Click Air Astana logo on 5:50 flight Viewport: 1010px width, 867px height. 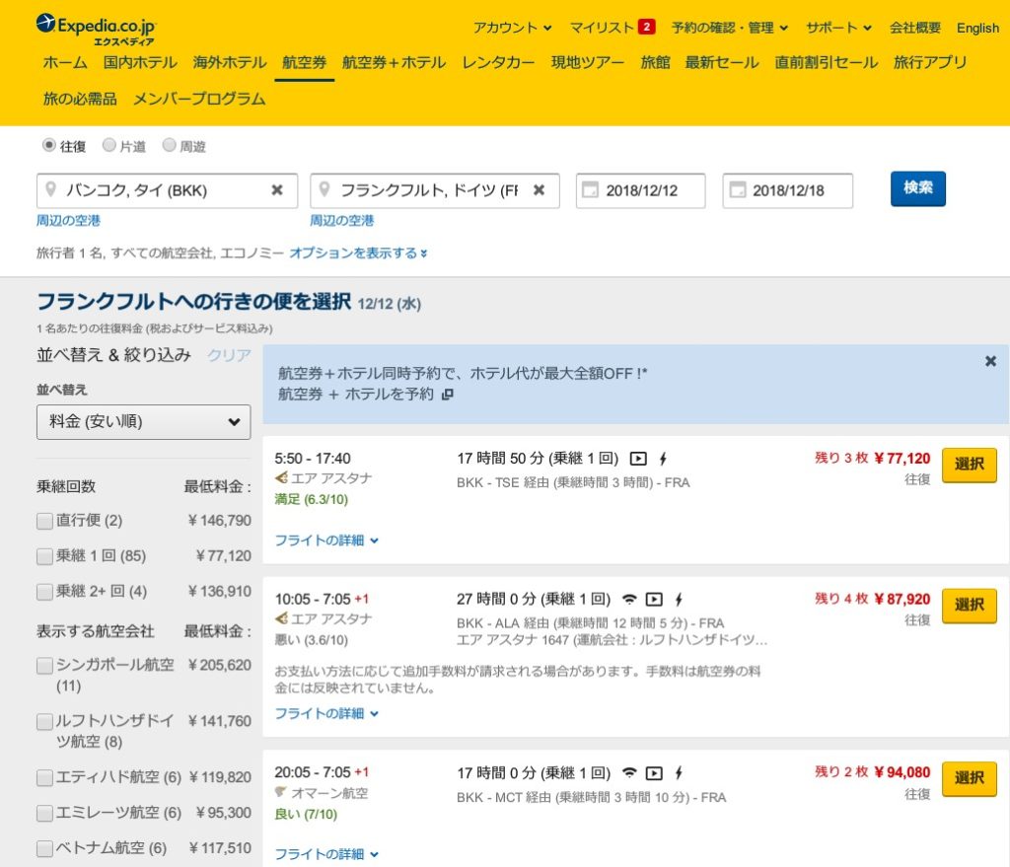(281, 478)
